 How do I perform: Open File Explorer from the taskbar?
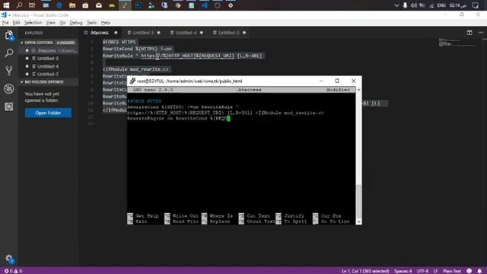point(72,5)
